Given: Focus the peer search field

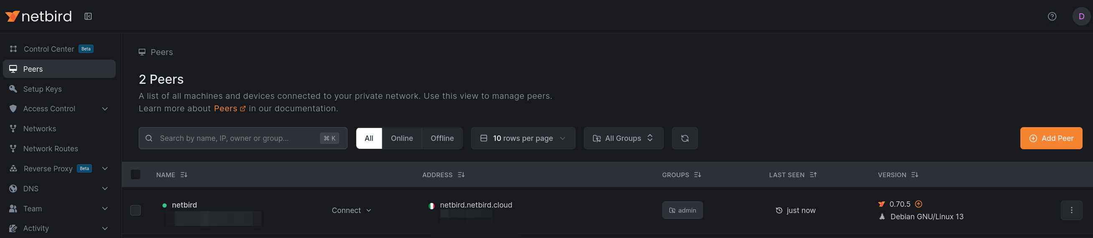Looking at the screenshot, I should pyautogui.click(x=243, y=138).
